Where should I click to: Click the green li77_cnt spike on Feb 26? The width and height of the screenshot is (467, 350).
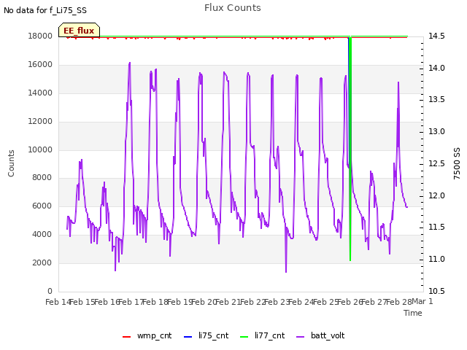(x=350, y=149)
